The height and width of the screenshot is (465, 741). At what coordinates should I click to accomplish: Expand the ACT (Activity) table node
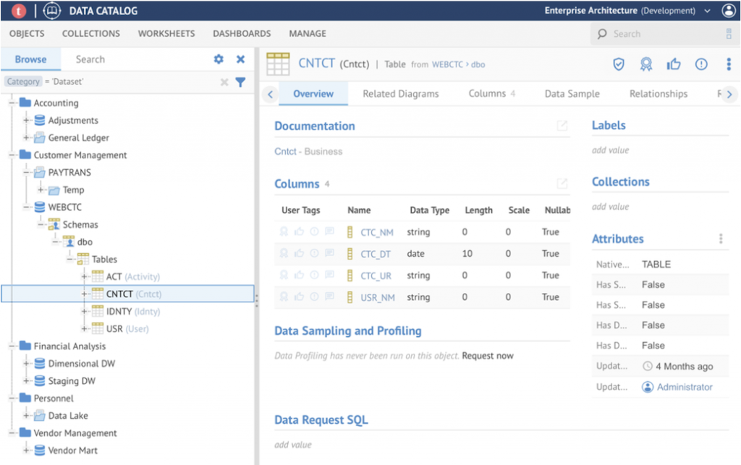tap(84, 277)
